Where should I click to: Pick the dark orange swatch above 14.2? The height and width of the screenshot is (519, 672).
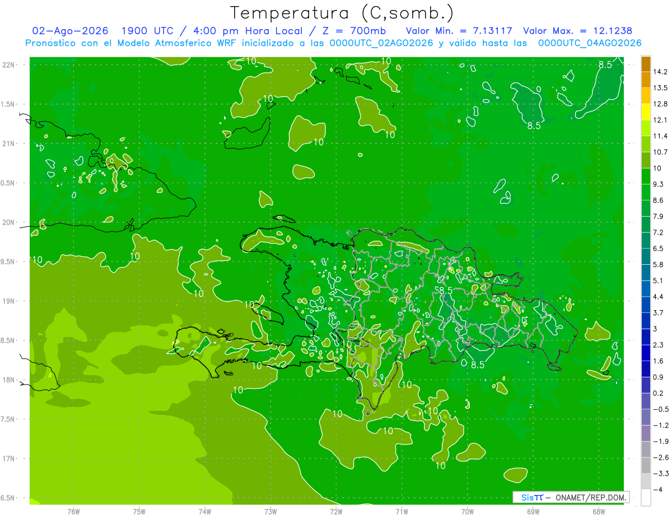[646, 64]
